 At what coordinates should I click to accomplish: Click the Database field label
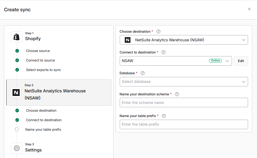coord(127,73)
